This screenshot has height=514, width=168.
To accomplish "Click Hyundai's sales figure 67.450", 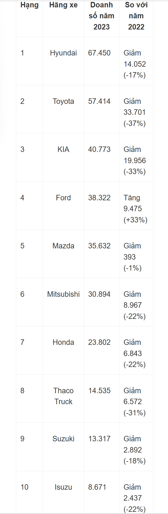I will tap(99, 53).
